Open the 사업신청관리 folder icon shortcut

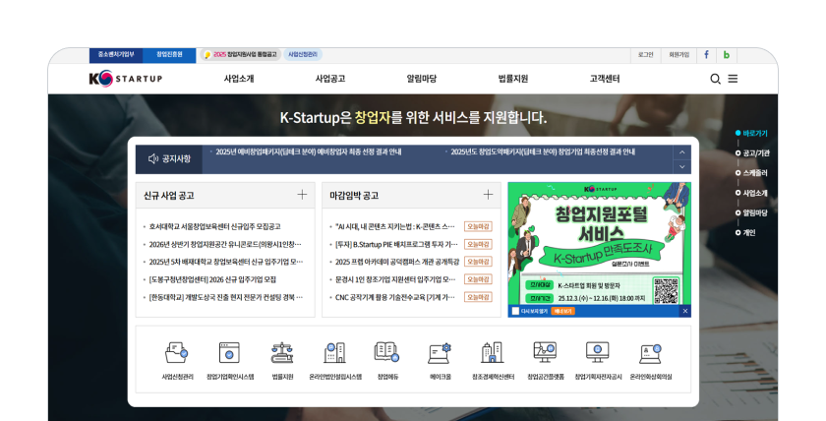(176, 352)
